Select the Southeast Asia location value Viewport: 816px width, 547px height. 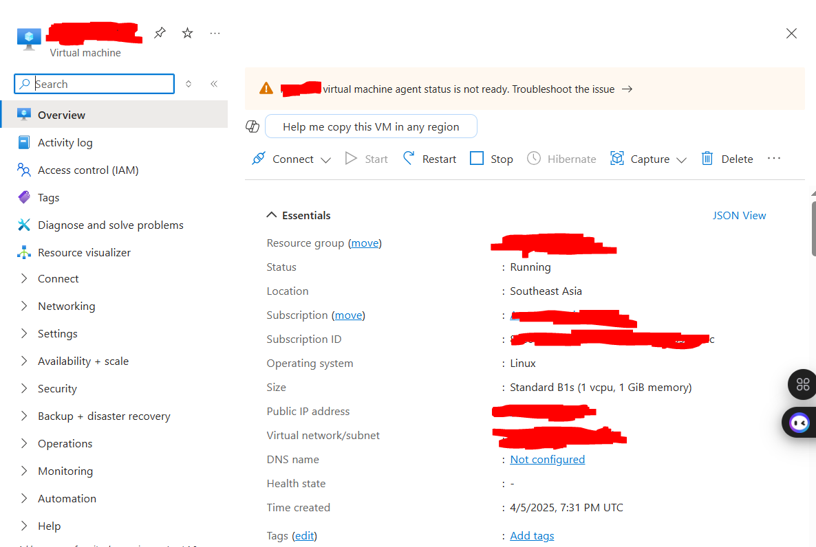point(546,291)
